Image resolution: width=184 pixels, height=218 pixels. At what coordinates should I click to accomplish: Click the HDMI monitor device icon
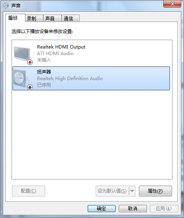[22, 54]
